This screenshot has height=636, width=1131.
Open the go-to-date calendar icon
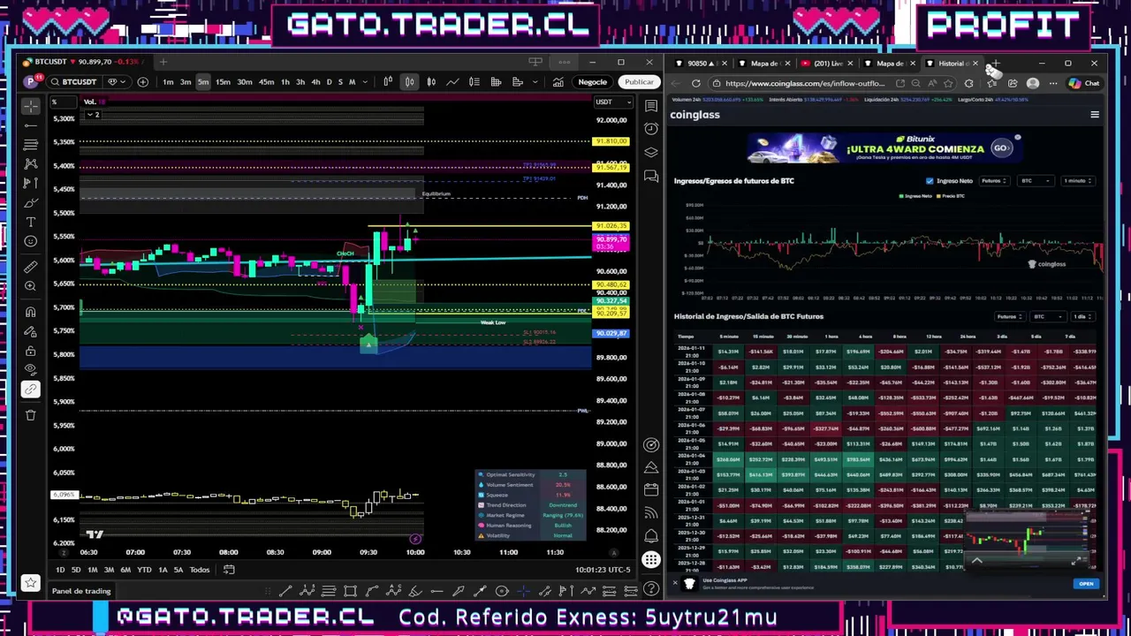pos(229,570)
